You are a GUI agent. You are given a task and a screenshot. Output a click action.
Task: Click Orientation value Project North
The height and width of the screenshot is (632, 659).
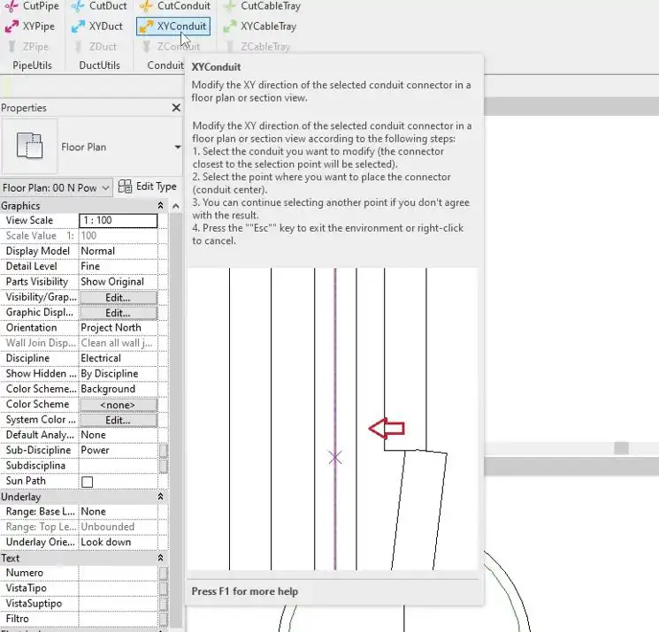point(119,328)
